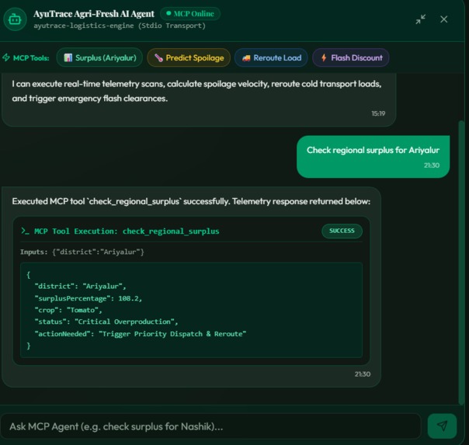Image resolution: width=469 pixels, height=445 pixels.
Task: Click the "surplusPercentage": 108.2 line
Action: click(89, 298)
